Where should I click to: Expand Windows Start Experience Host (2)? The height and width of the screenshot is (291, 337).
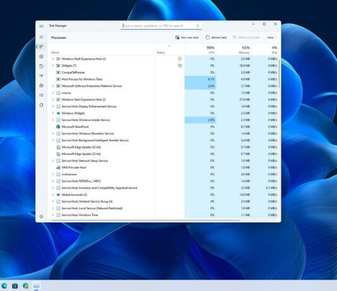(x=52, y=100)
